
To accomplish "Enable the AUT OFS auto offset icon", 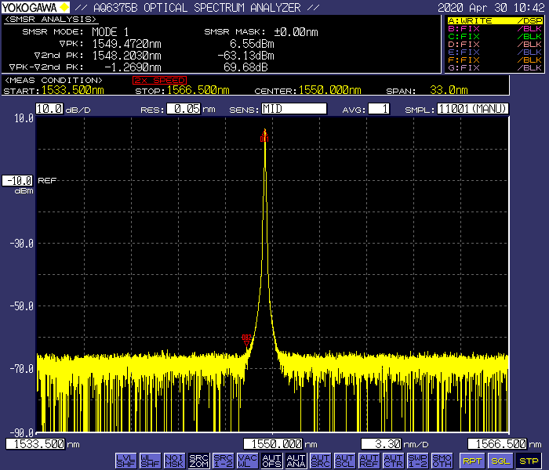I will (x=271, y=461).
